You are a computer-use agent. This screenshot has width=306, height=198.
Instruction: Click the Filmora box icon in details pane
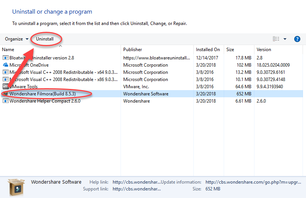coord(16,187)
